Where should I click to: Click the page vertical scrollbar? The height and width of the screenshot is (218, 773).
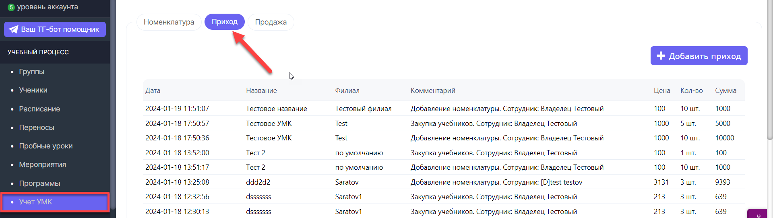coord(770,70)
